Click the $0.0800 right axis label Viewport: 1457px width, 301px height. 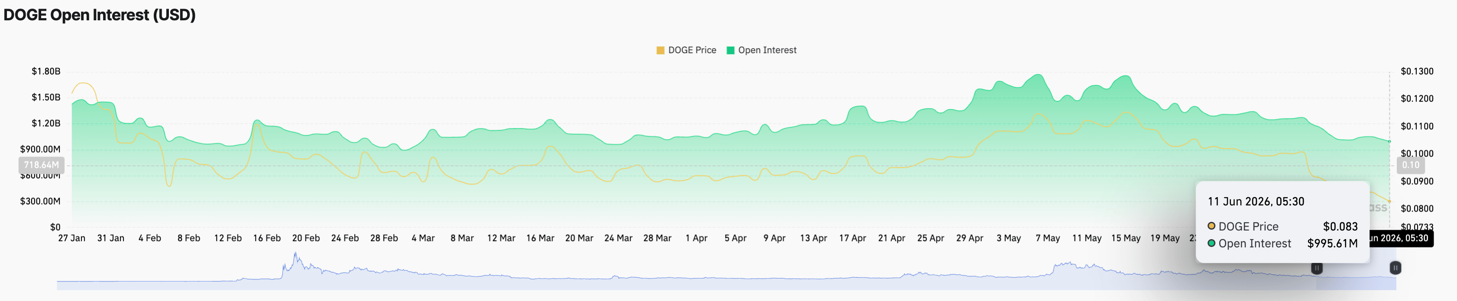pos(1417,208)
